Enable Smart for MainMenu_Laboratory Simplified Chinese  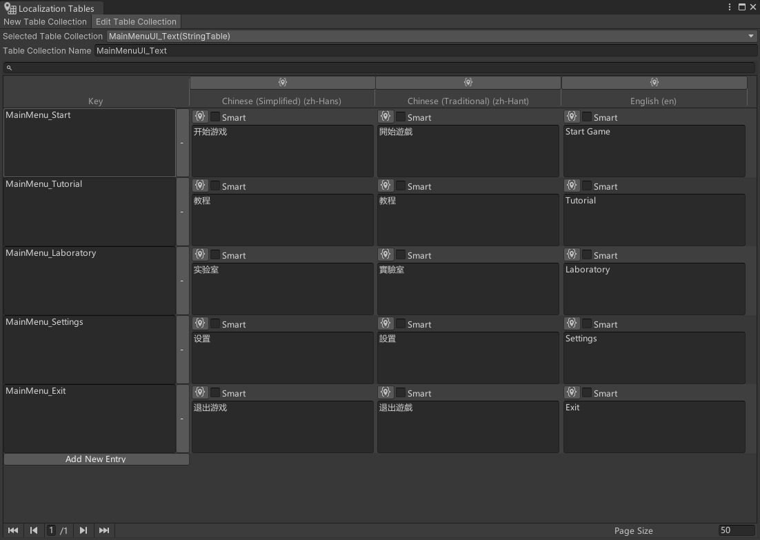tap(215, 254)
